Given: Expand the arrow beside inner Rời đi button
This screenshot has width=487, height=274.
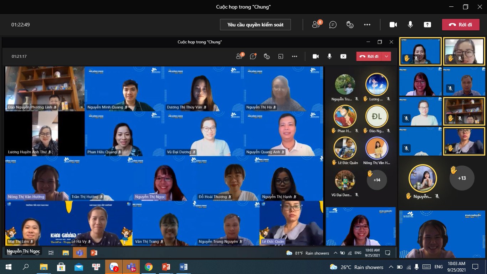Looking at the screenshot, I should 387,56.
